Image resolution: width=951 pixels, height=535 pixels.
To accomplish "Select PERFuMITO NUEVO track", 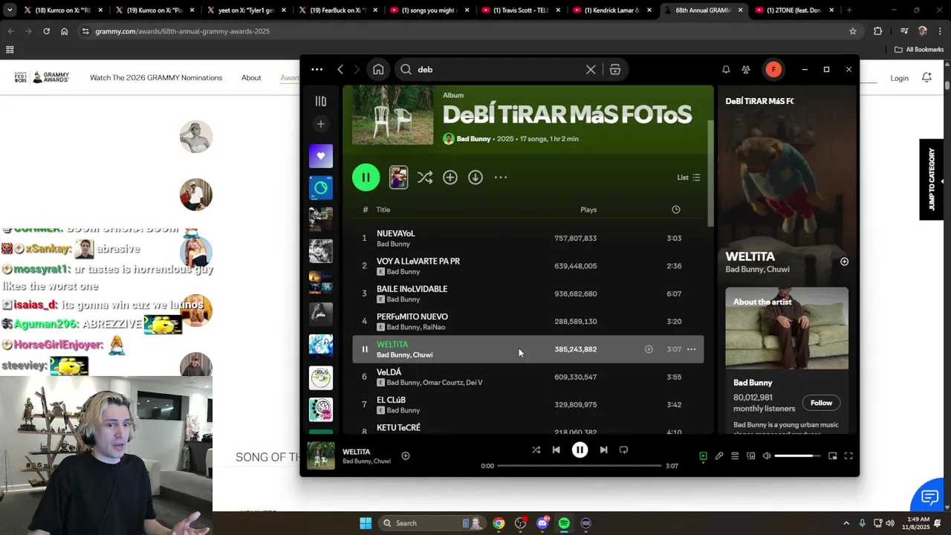I will coord(528,321).
